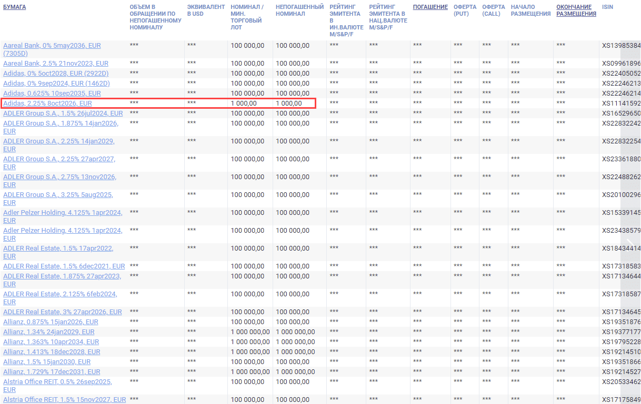This screenshot has width=641, height=404.
Task: Open ADLER Group 1.5% 26jul2024 bond
Action: click(x=63, y=113)
